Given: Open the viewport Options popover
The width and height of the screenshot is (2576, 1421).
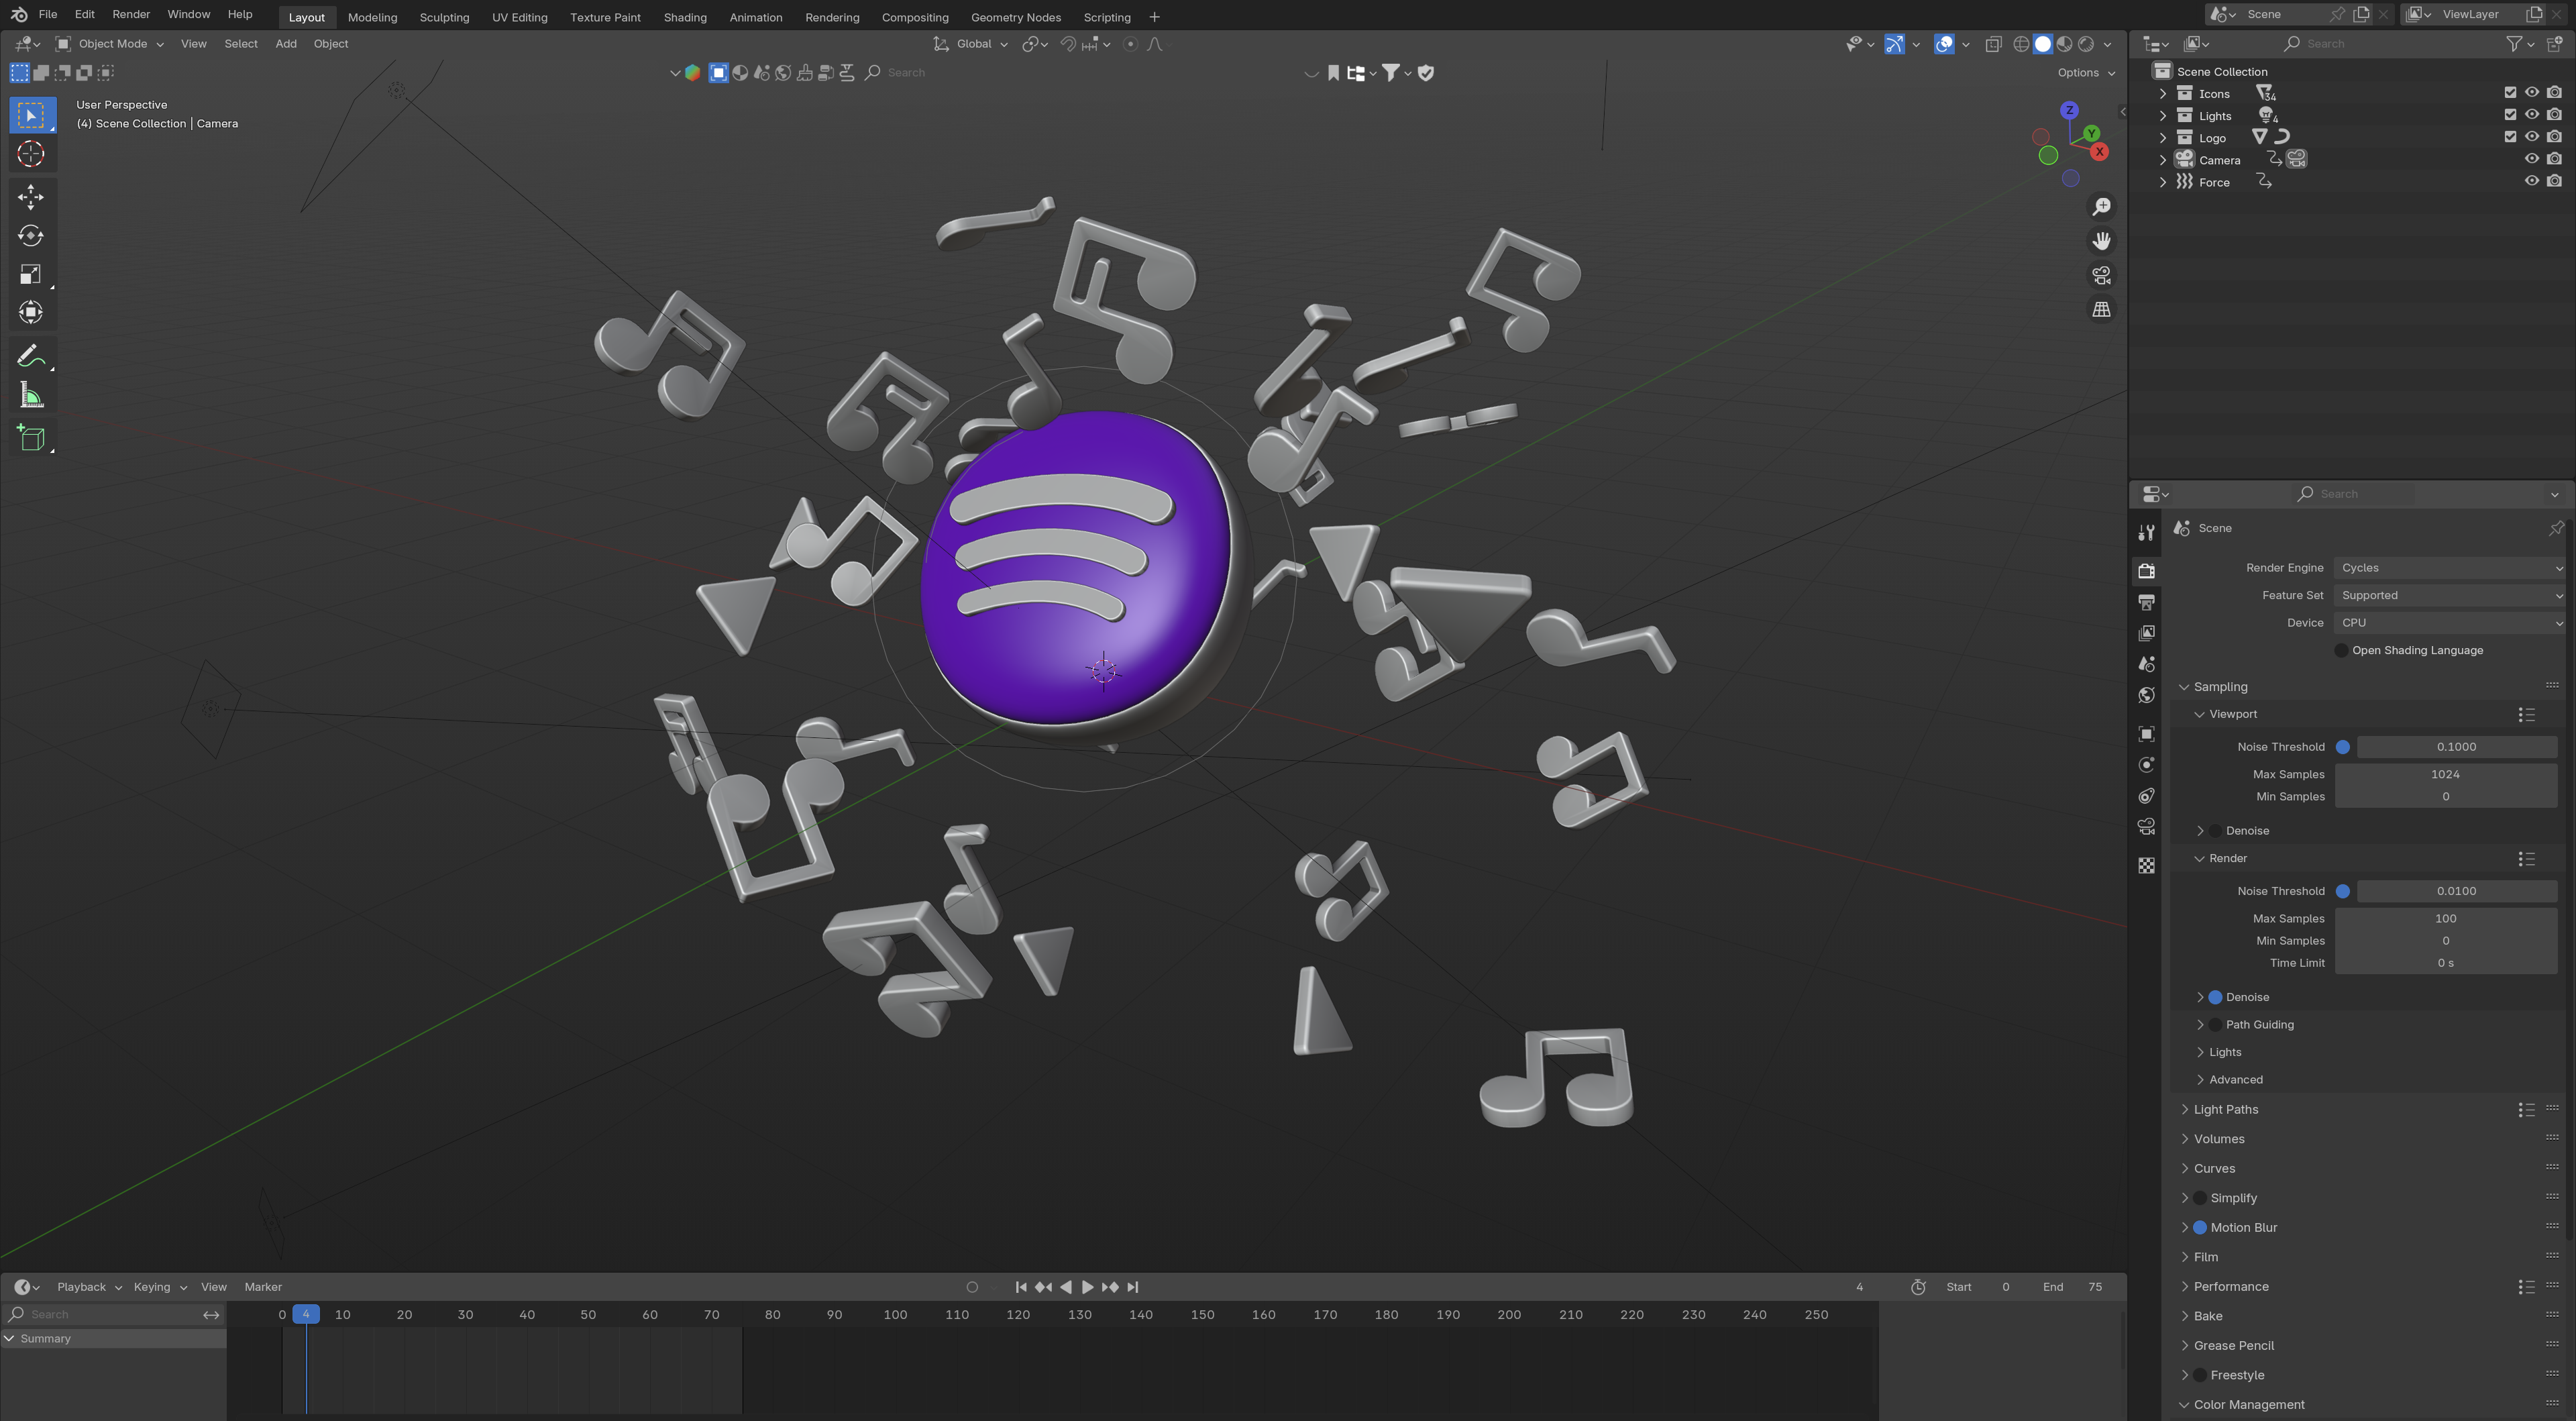Looking at the screenshot, I should pos(2086,73).
